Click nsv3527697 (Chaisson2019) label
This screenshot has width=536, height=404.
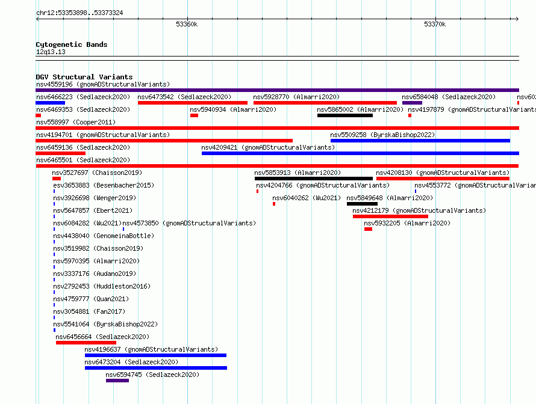tap(97, 173)
